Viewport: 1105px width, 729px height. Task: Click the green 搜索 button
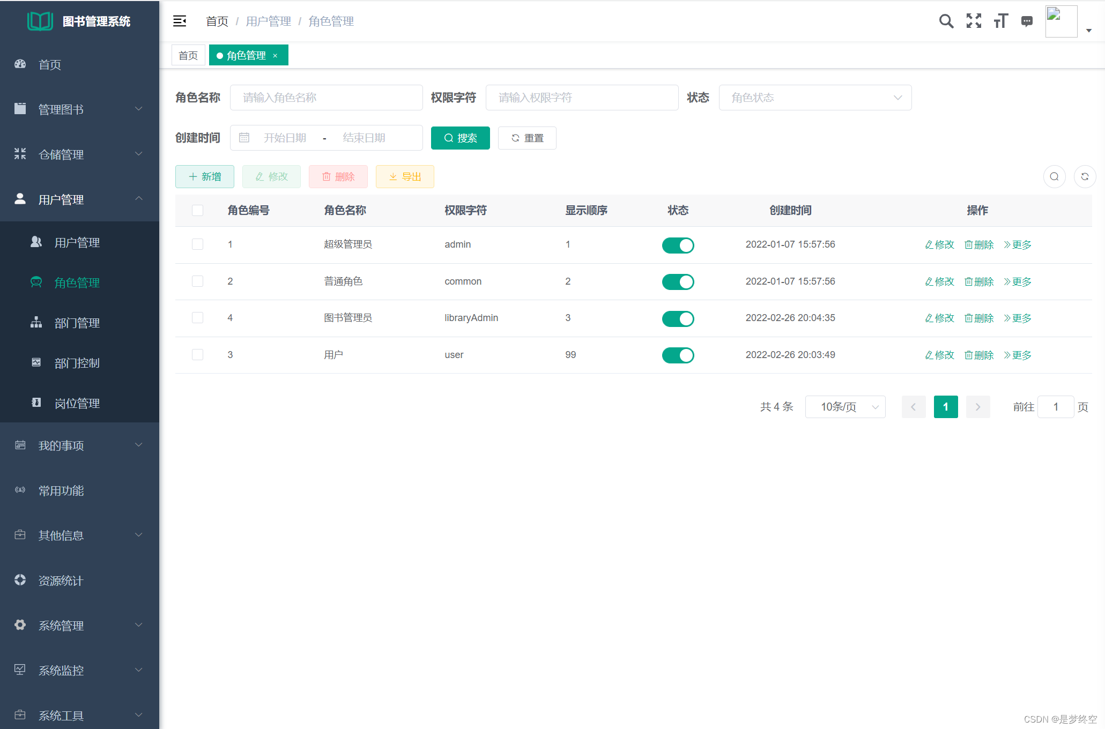[x=460, y=138]
